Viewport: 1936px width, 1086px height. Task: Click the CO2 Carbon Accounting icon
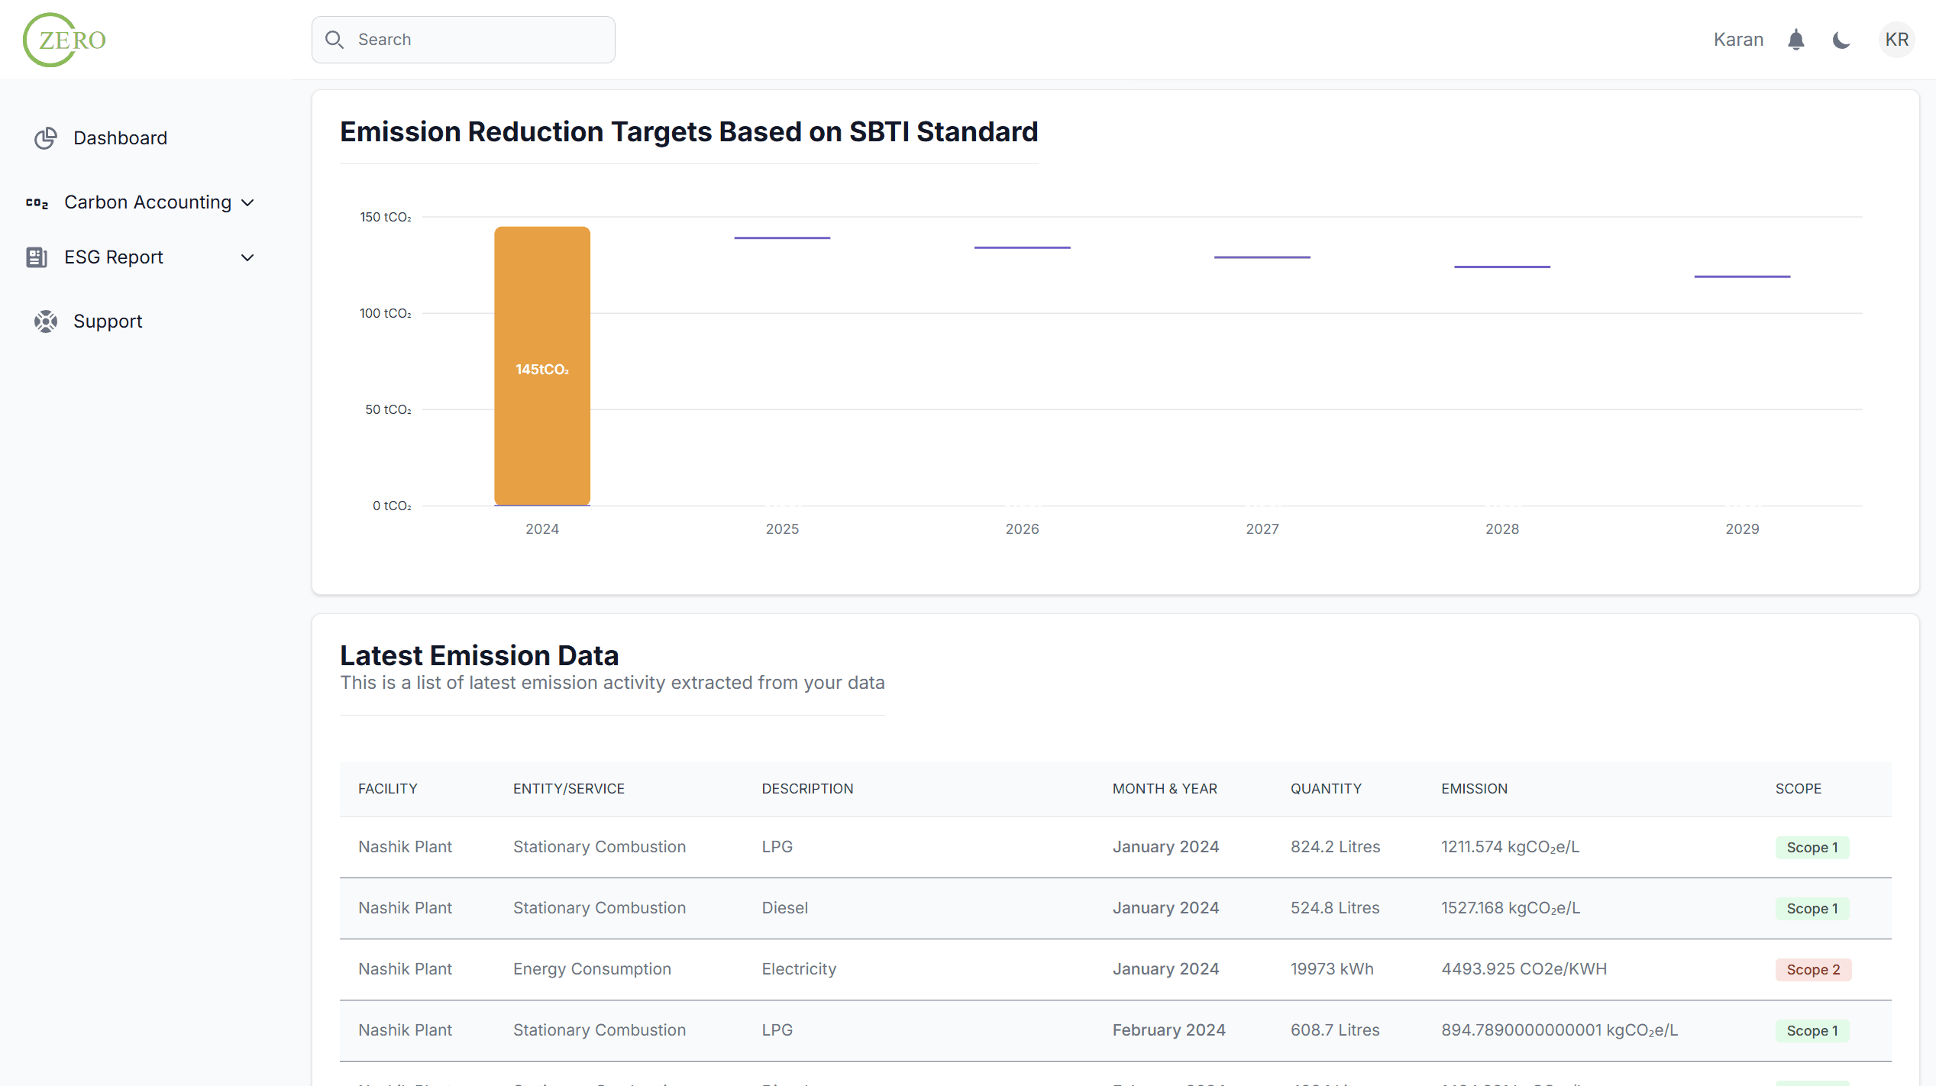(x=37, y=203)
